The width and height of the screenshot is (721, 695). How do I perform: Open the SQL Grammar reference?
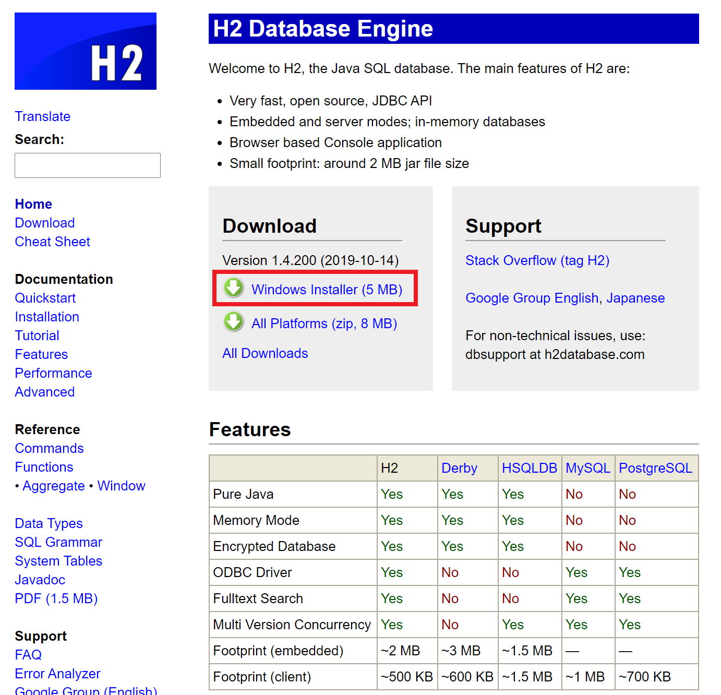click(58, 542)
